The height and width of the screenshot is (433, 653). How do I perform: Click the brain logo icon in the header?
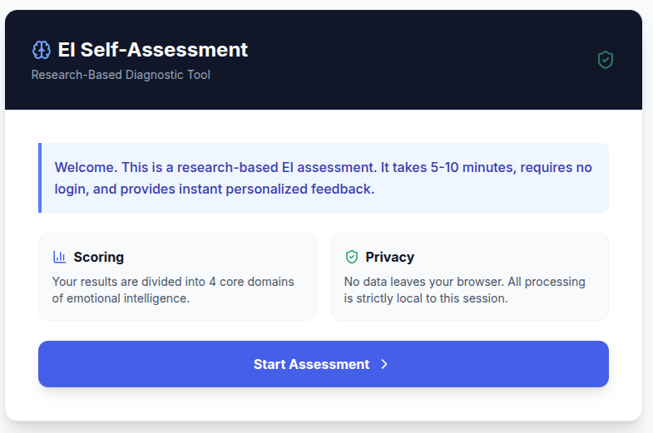tap(42, 50)
